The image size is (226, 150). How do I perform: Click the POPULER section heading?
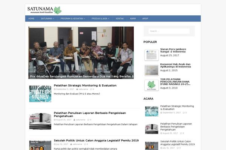150,42
